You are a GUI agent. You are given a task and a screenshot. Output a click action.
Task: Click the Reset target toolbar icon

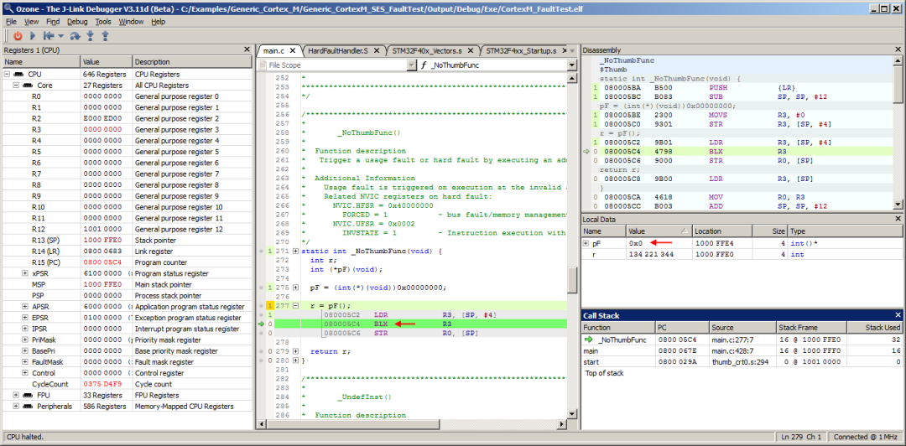[49, 36]
